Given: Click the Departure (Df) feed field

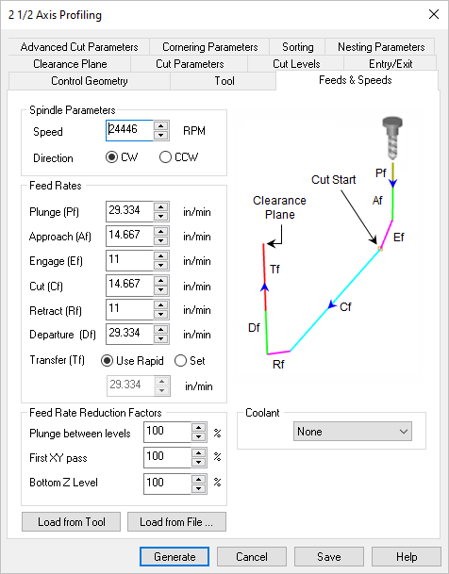Looking at the screenshot, I should click(x=129, y=335).
